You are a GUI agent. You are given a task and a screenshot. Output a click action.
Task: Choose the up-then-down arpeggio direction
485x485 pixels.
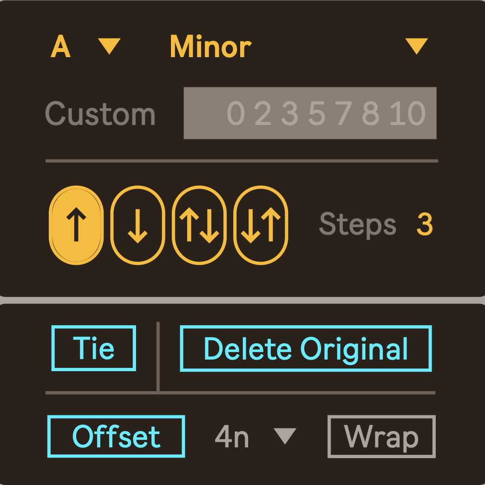(199, 225)
